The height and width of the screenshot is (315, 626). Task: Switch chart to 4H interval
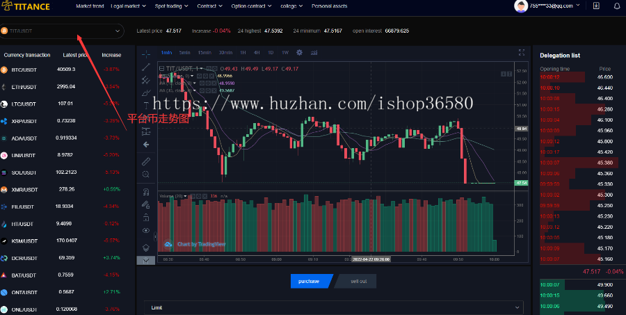point(257,53)
